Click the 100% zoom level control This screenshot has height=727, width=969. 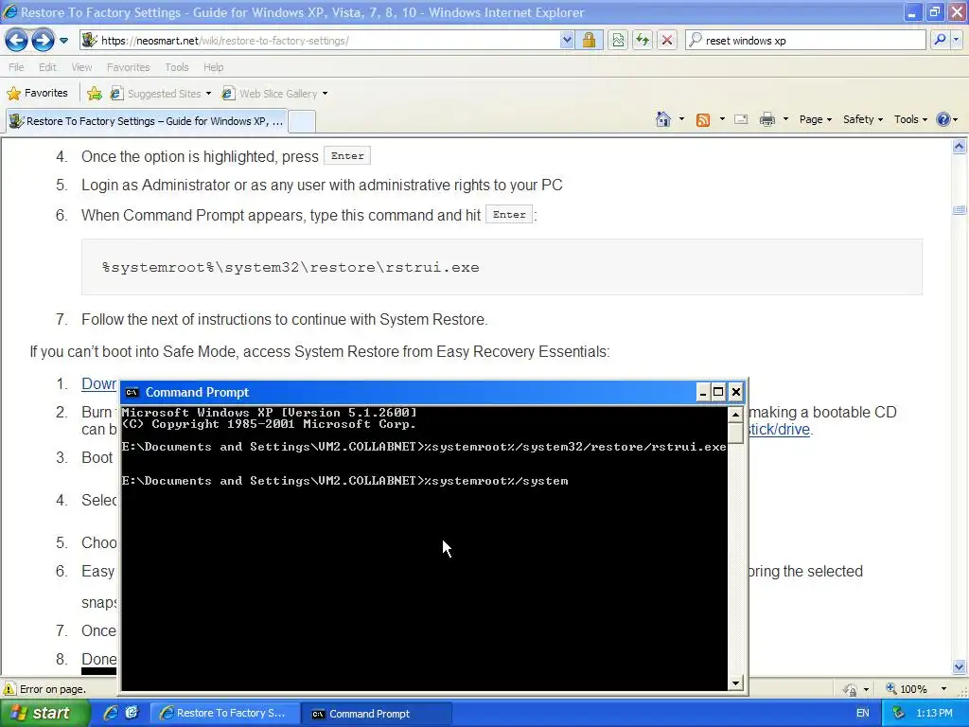pos(907,689)
